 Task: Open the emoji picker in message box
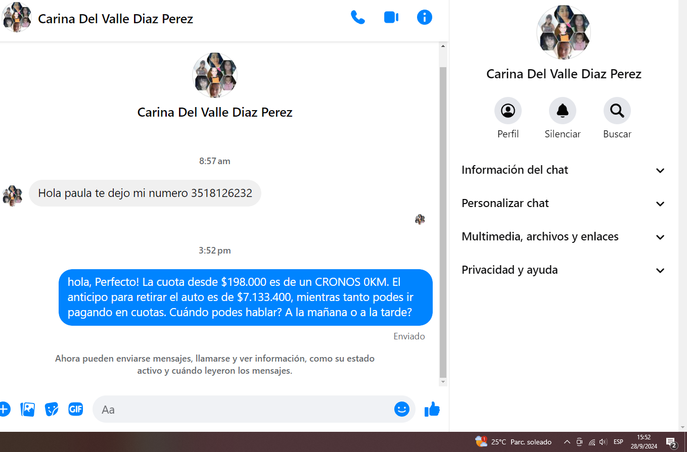pos(401,409)
